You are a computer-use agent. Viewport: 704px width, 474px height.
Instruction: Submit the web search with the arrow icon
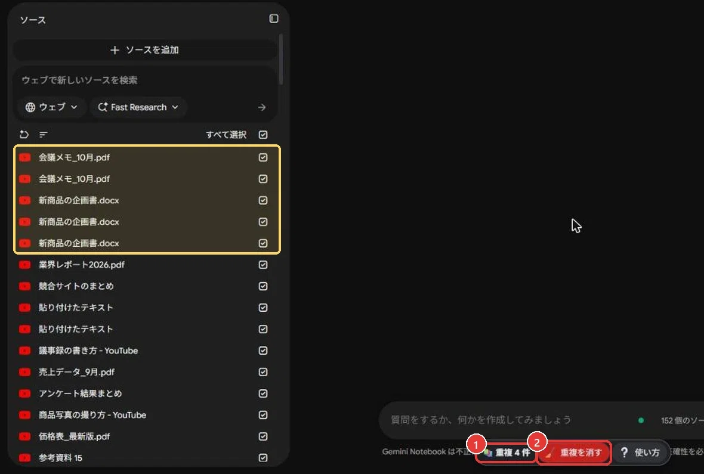pos(262,107)
